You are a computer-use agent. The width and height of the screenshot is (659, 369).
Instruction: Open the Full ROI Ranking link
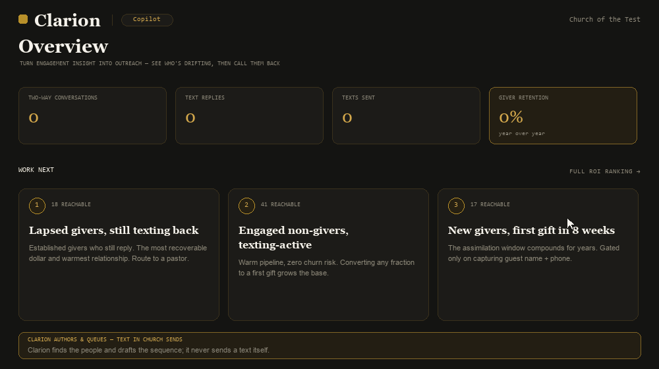point(605,171)
